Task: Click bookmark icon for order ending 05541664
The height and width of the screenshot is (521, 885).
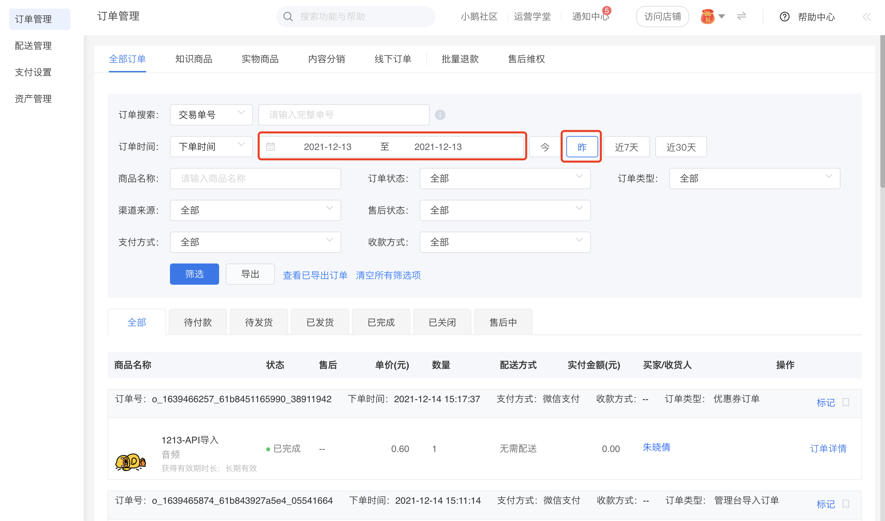Action: pos(846,504)
